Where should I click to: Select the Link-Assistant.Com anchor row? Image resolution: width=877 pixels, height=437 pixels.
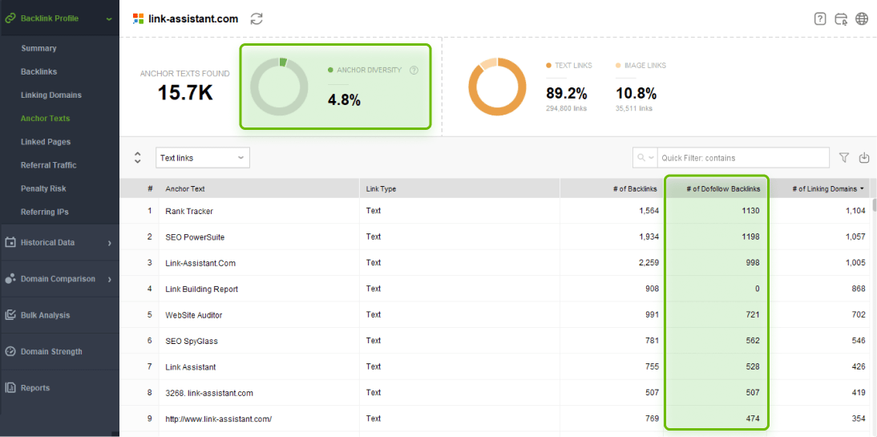click(495, 262)
